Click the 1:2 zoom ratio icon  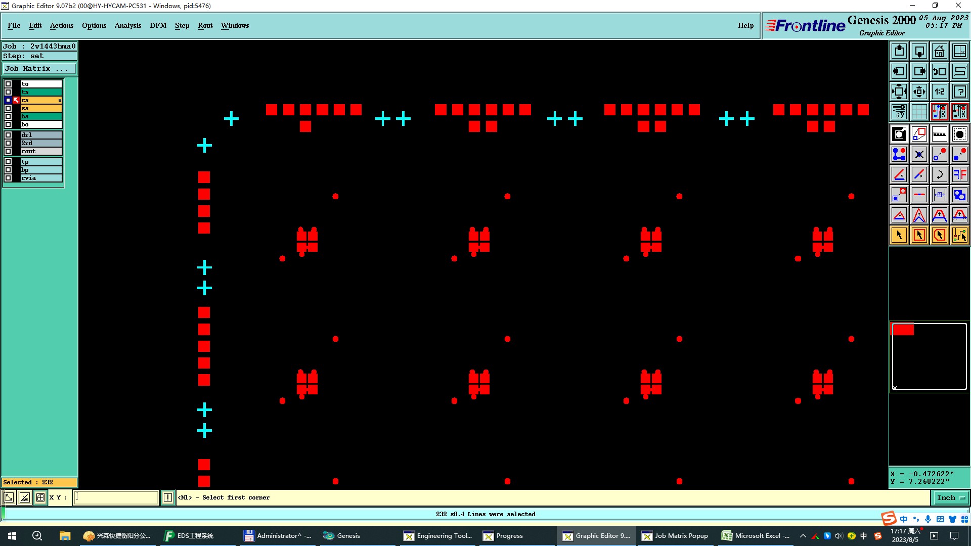click(x=940, y=92)
